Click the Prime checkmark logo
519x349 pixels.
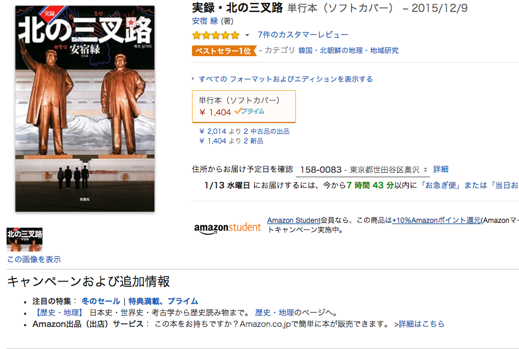click(249, 112)
